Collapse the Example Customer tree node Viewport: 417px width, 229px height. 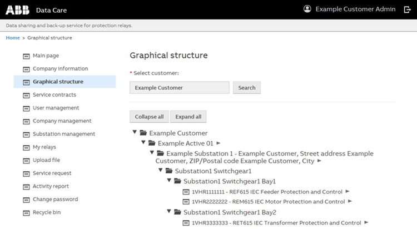click(x=135, y=132)
